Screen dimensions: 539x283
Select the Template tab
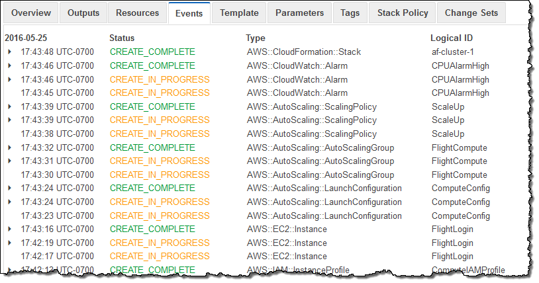click(x=239, y=13)
